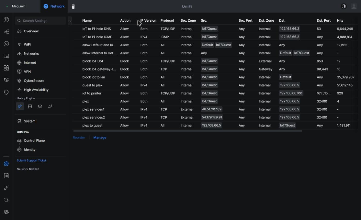Open the Topology icon in left rail
Viewport: 361px width, 220px height.
pyautogui.click(x=6, y=32)
